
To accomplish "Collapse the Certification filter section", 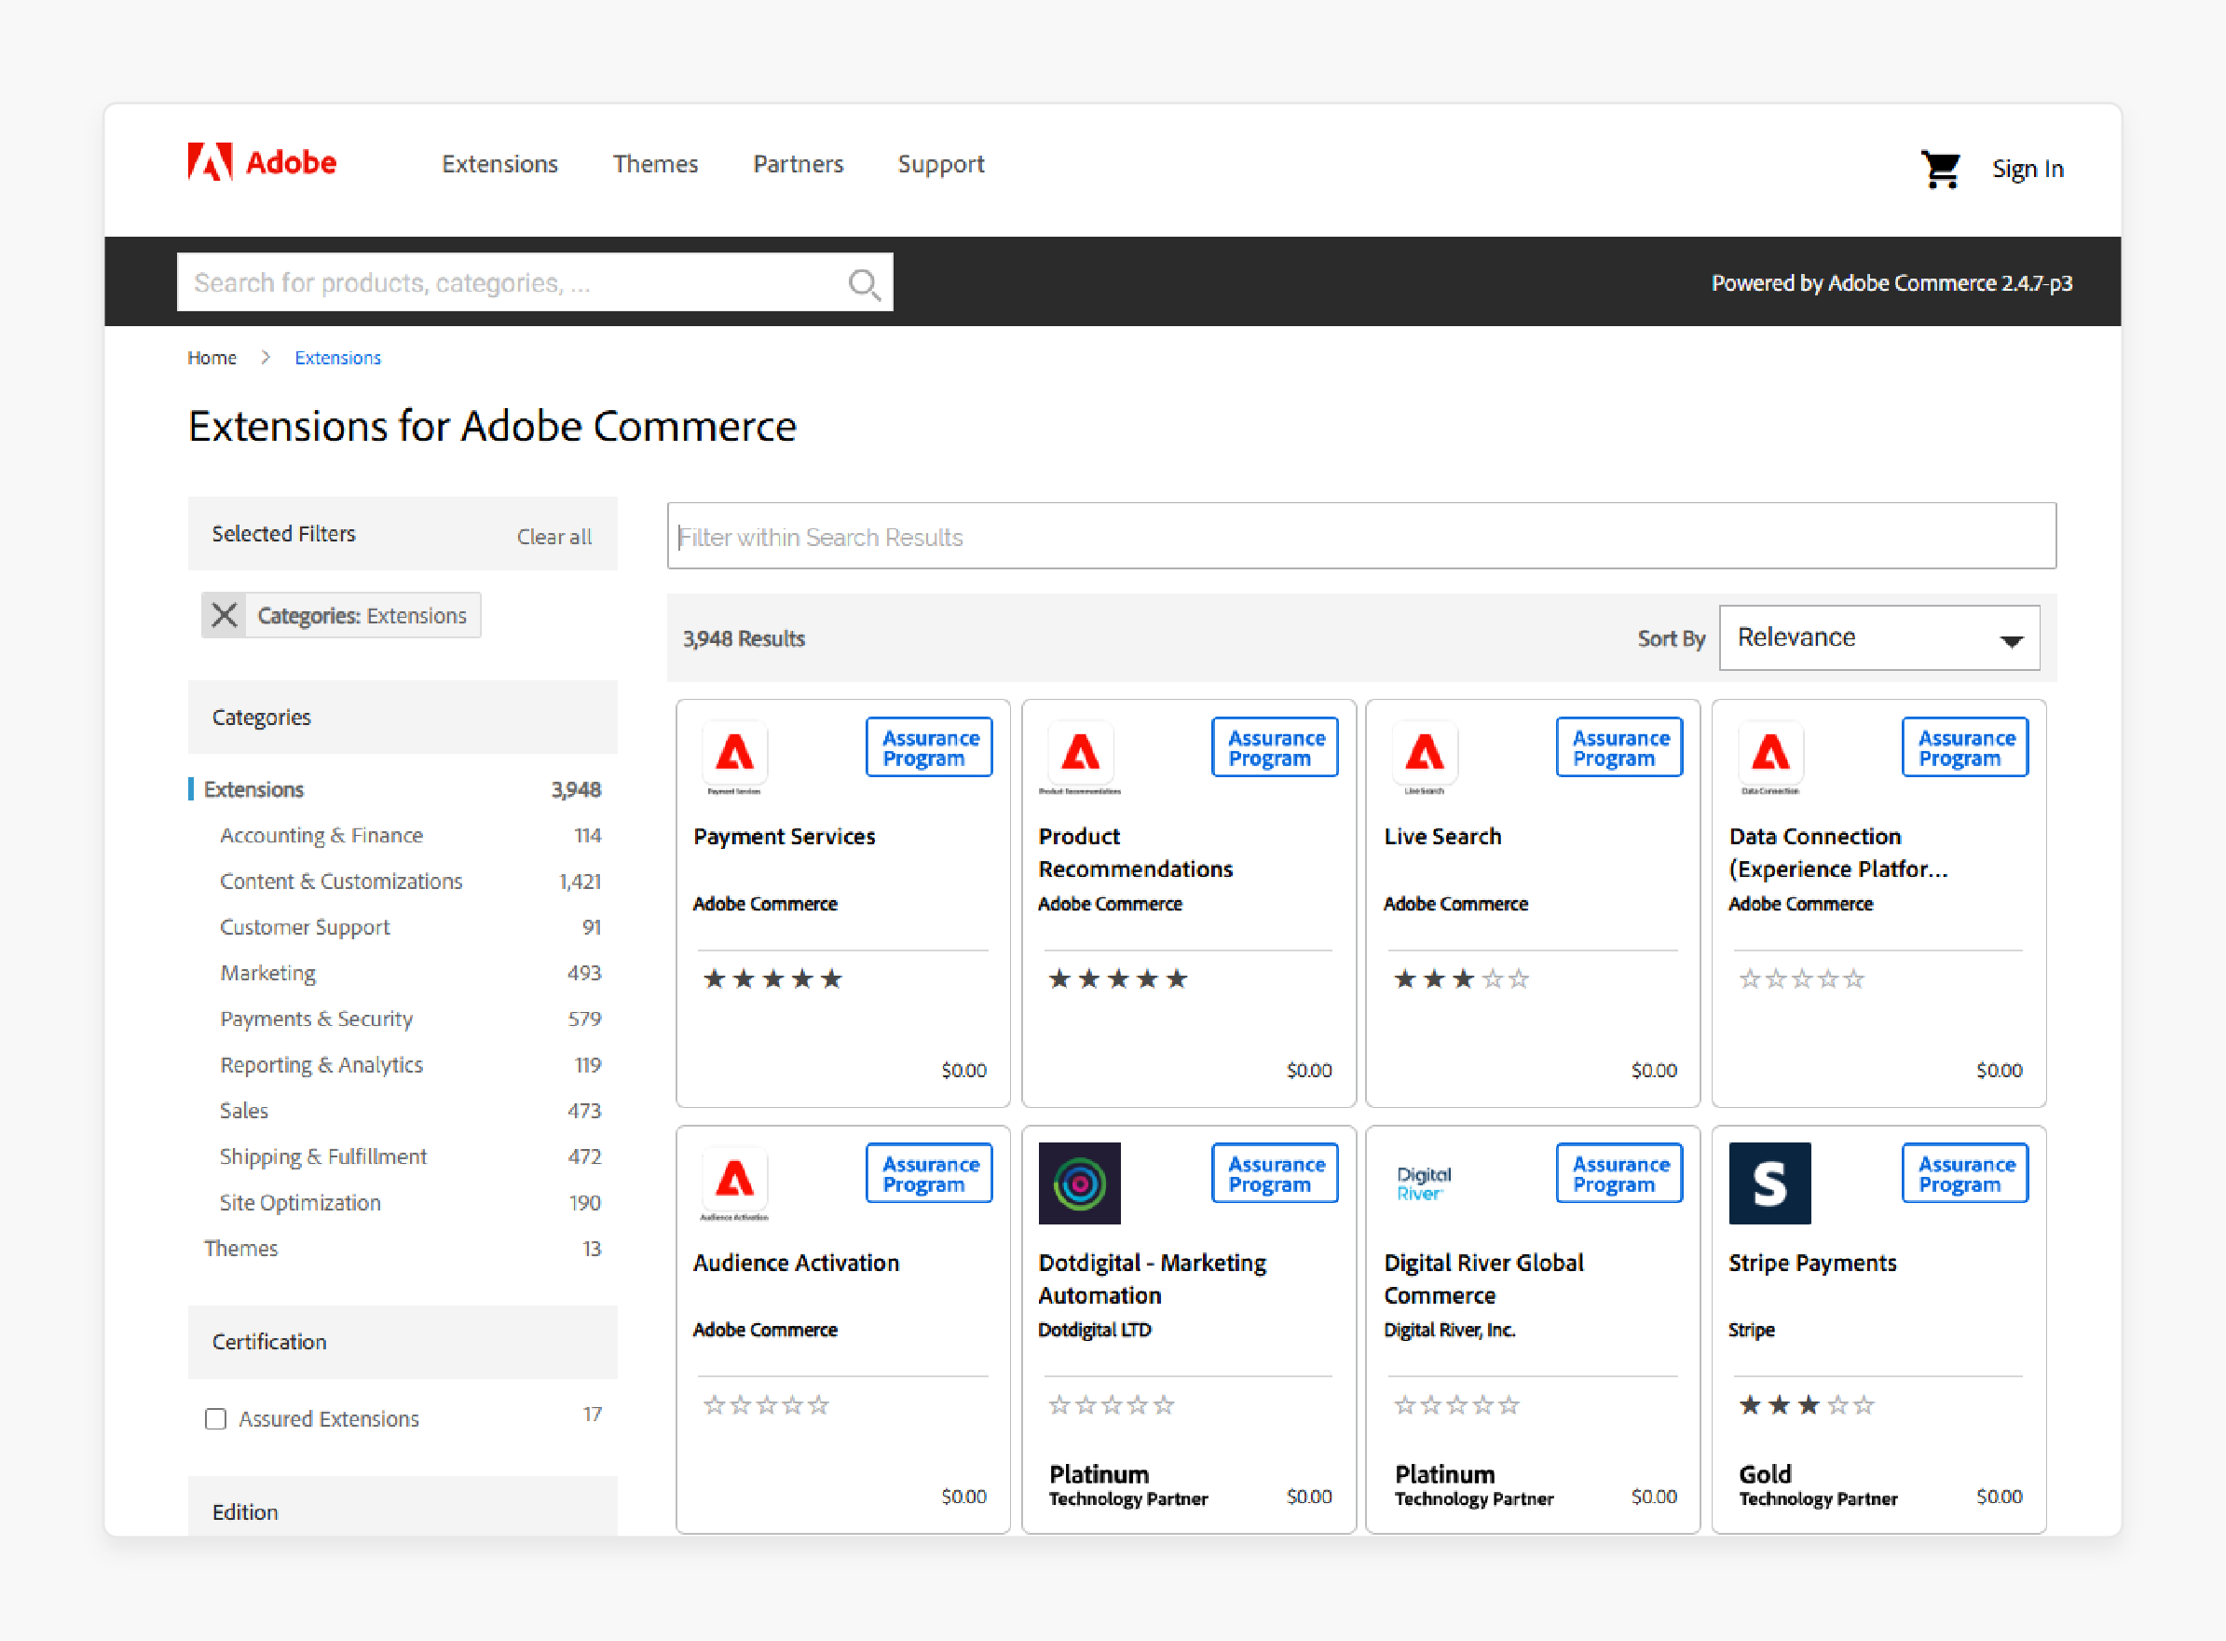I will [x=403, y=1342].
